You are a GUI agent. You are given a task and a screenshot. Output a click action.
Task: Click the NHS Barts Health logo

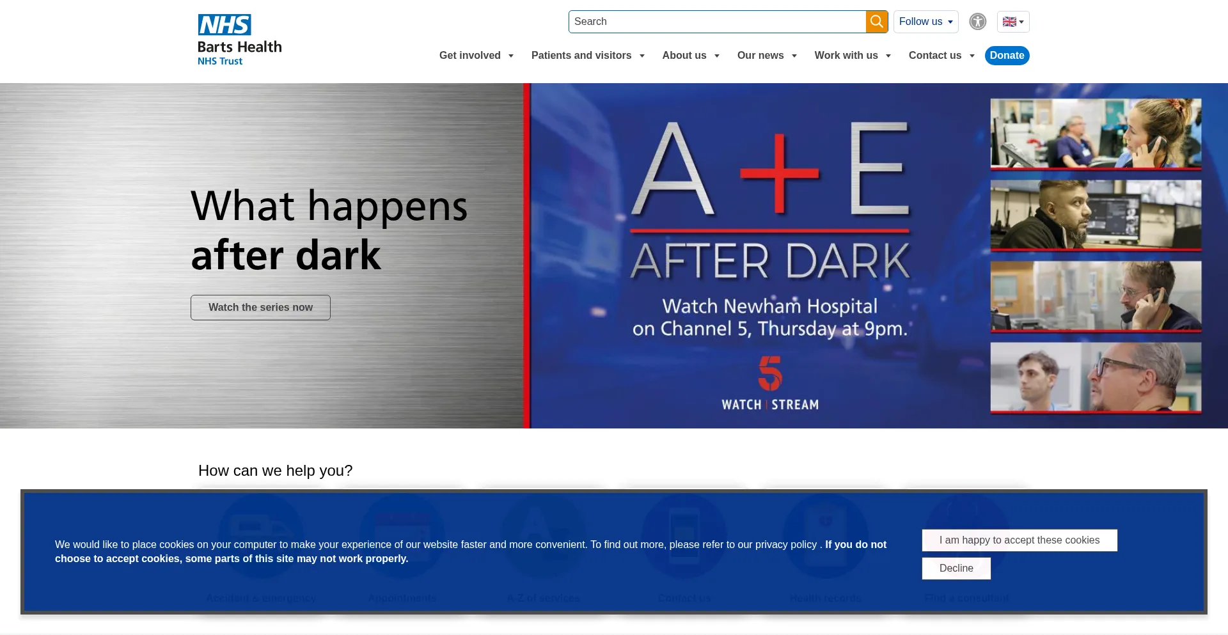point(240,40)
